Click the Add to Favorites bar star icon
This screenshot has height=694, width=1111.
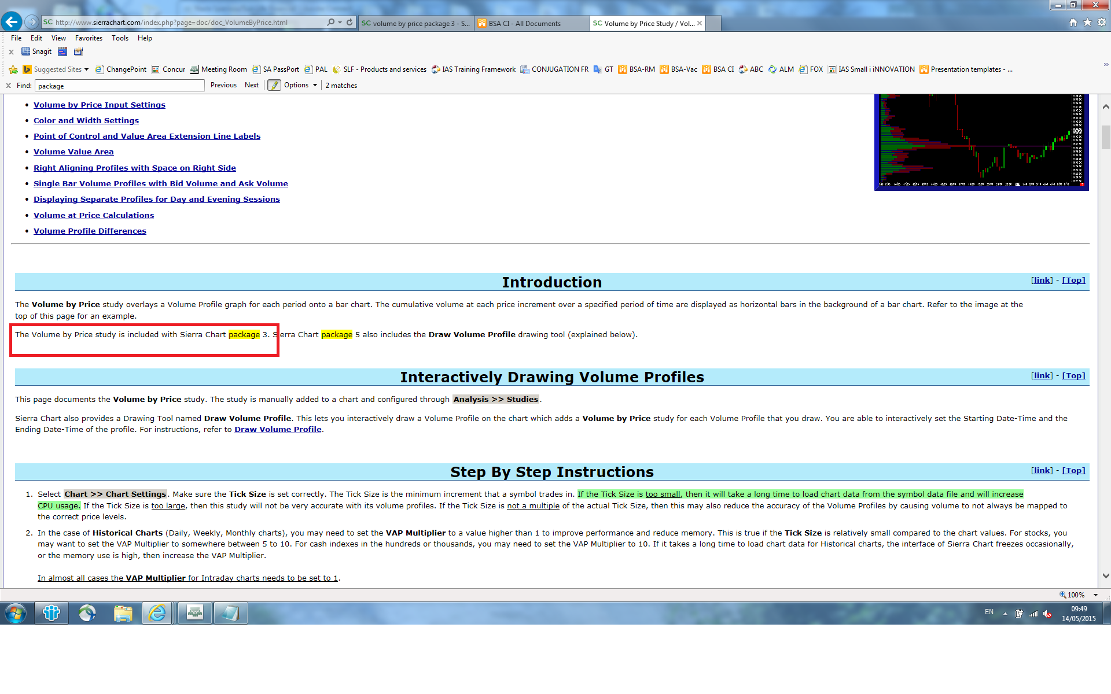tap(13, 69)
